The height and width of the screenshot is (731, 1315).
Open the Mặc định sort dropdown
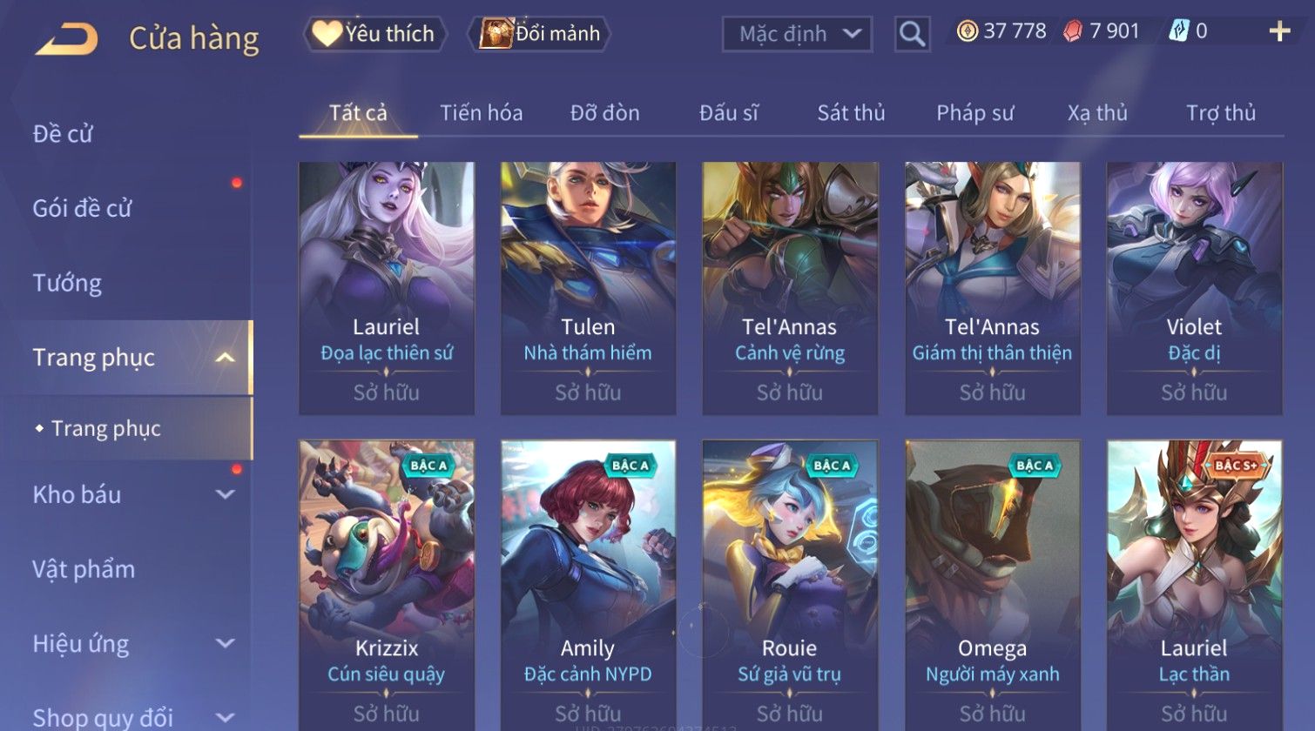[797, 34]
